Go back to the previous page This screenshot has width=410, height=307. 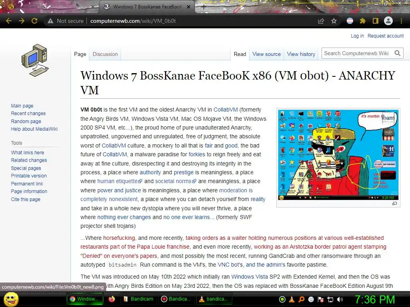pyautogui.click(x=9, y=21)
